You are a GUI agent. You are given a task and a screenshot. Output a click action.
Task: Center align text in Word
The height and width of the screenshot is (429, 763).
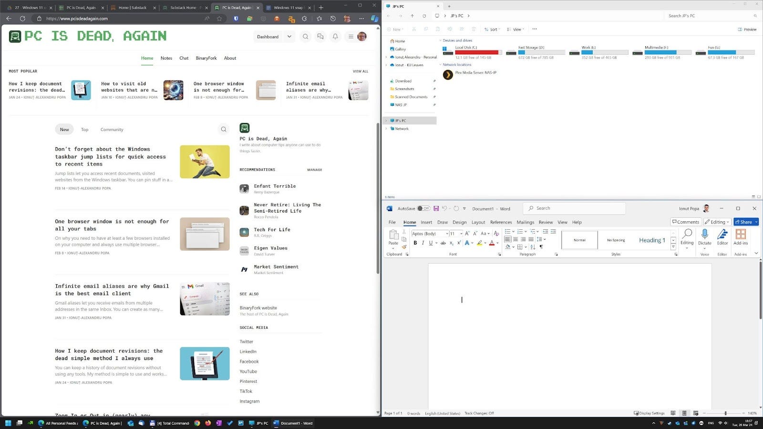click(516, 239)
